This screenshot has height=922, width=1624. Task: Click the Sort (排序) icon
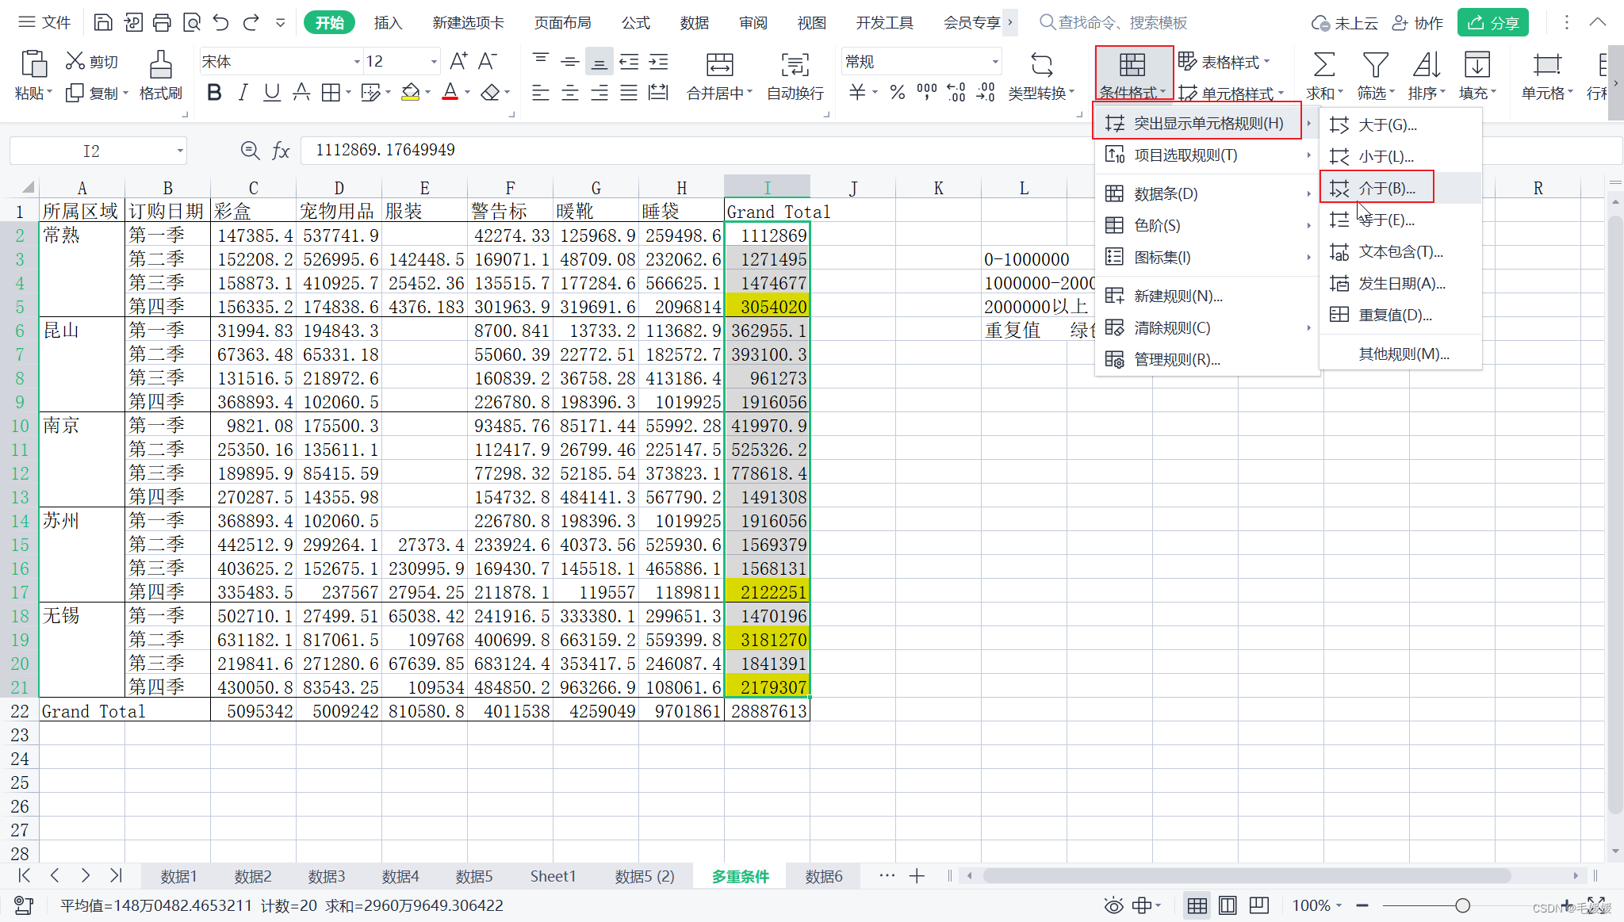tap(1426, 65)
